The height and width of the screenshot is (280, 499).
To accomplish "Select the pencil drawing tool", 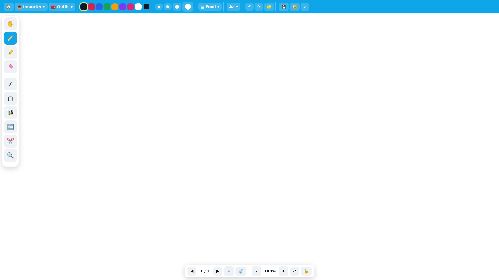I will tap(10, 38).
